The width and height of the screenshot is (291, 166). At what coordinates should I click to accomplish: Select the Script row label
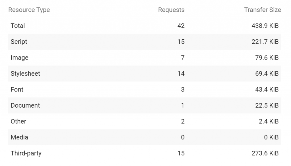pyautogui.click(x=19, y=42)
